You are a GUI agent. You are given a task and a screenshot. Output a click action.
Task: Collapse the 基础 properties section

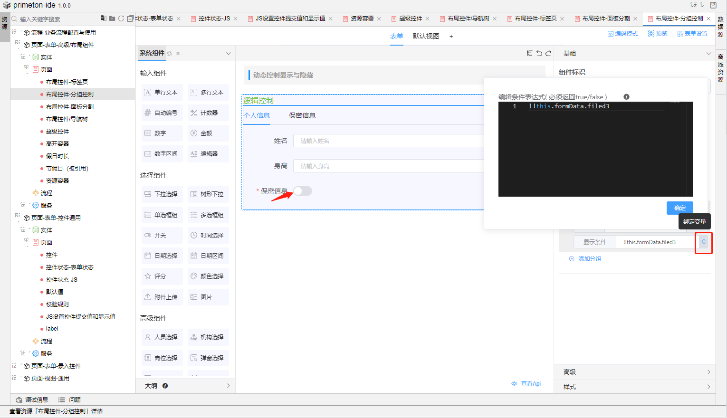(x=708, y=54)
